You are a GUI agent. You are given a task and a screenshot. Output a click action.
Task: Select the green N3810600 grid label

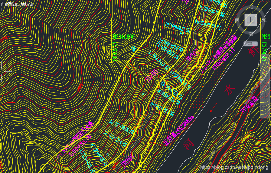click(124, 37)
